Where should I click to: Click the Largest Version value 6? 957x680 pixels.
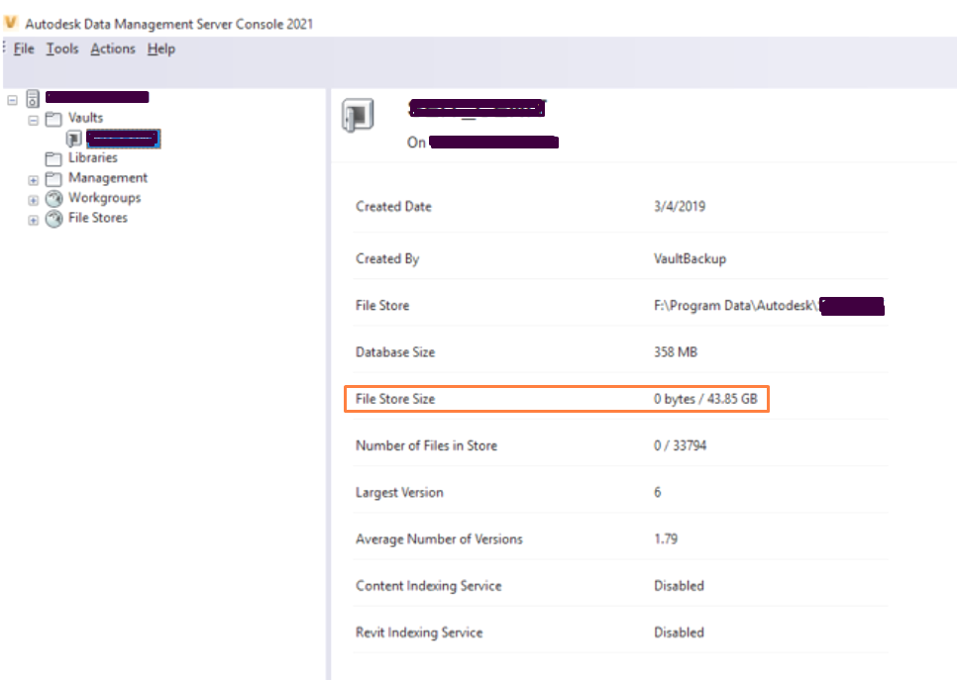[x=658, y=492]
